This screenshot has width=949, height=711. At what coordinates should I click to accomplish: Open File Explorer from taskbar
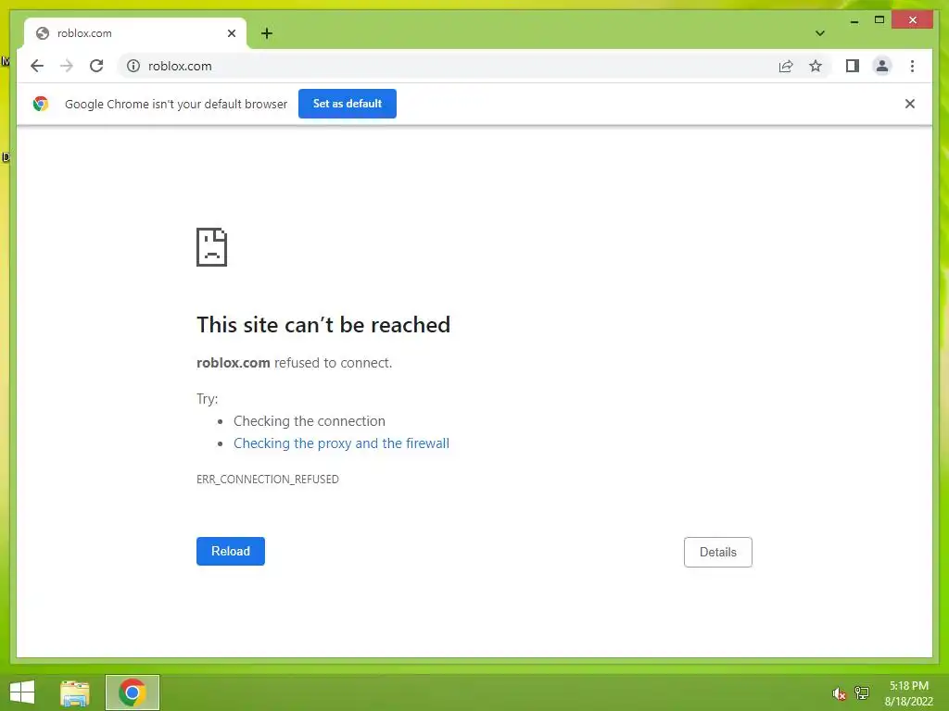75,692
